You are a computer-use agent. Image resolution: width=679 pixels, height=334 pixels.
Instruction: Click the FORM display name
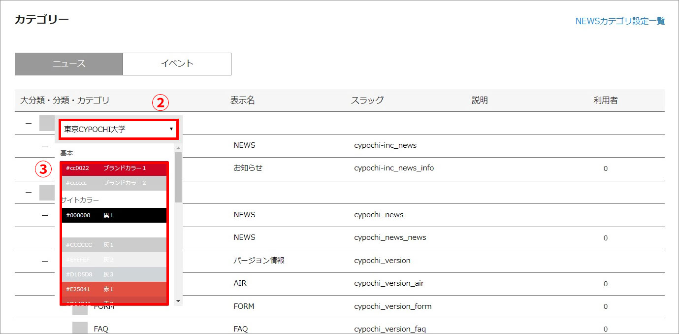pos(244,306)
